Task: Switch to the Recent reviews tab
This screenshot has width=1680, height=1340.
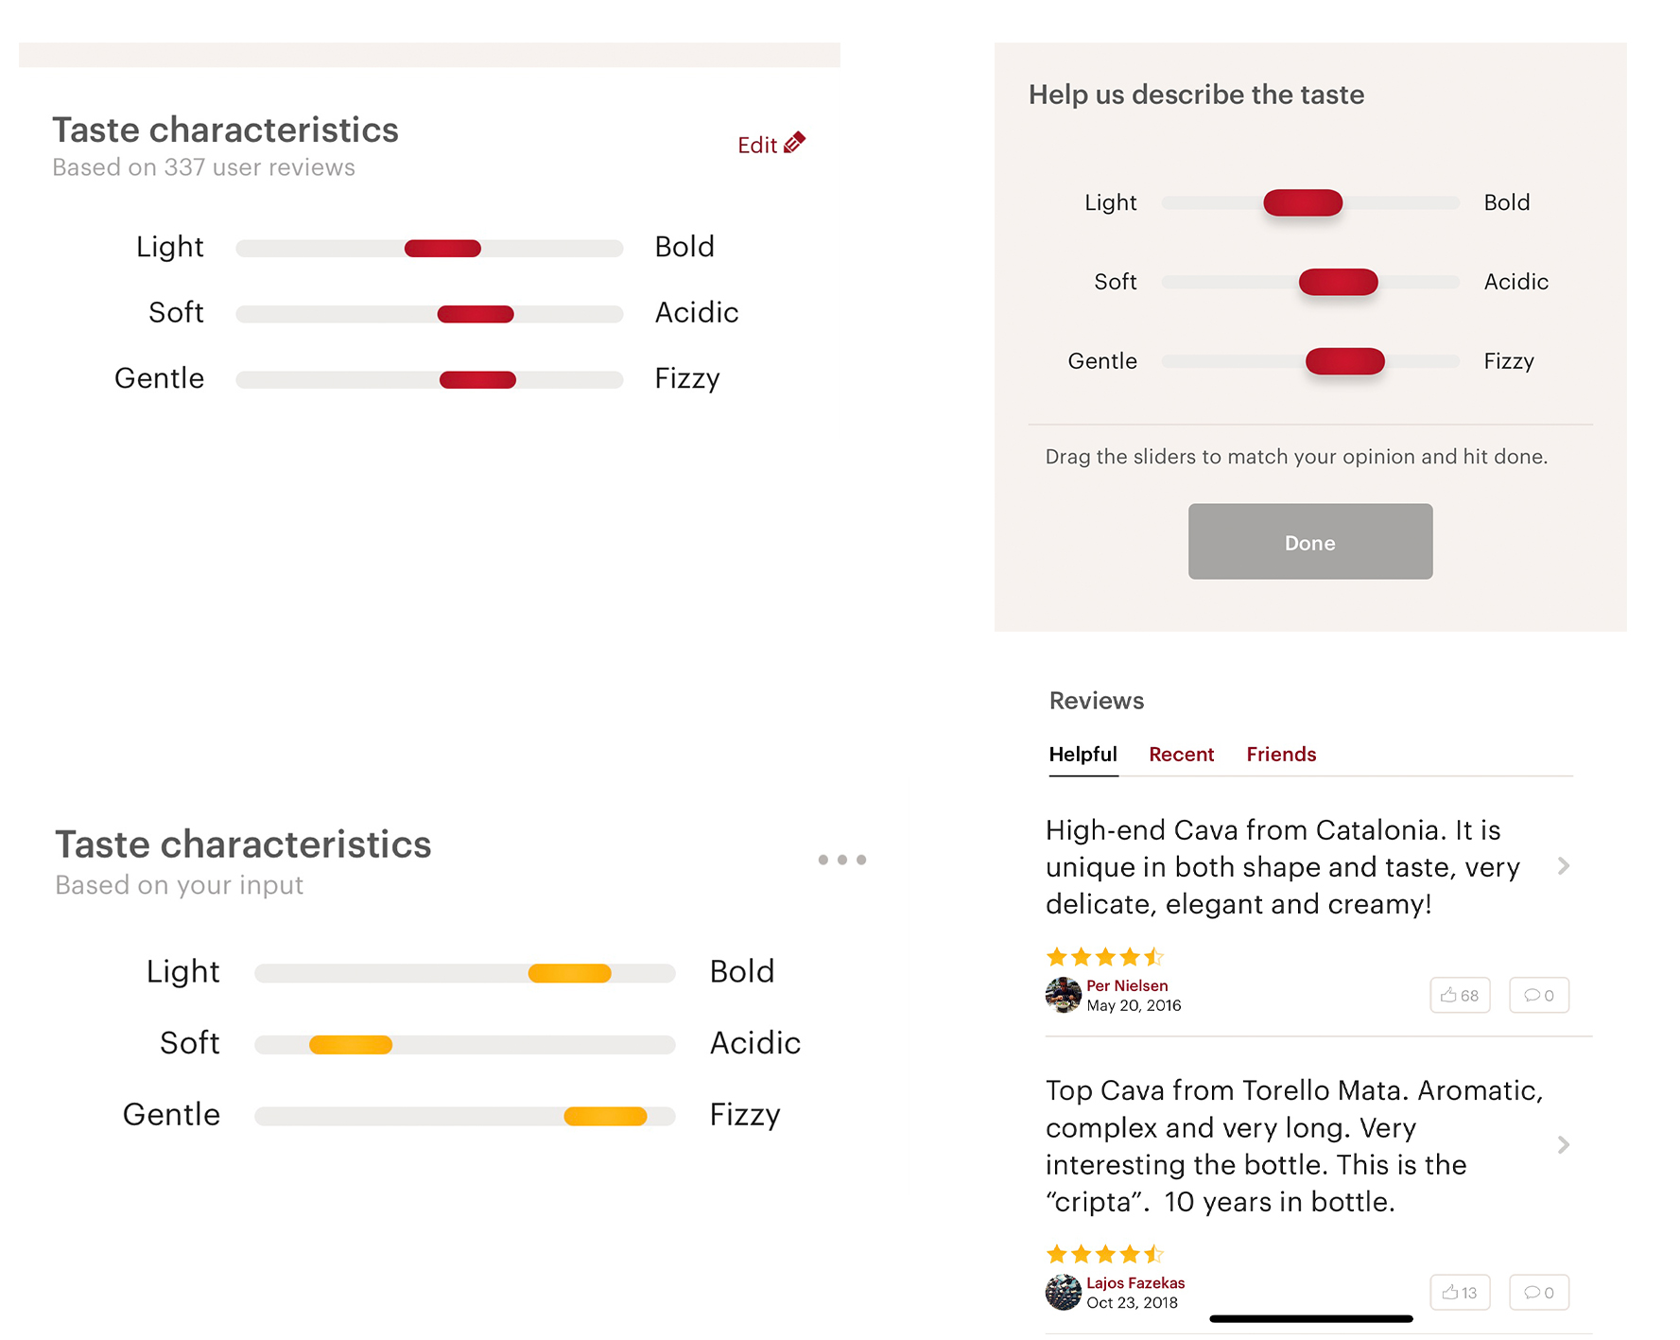Action: coord(1181,755)
